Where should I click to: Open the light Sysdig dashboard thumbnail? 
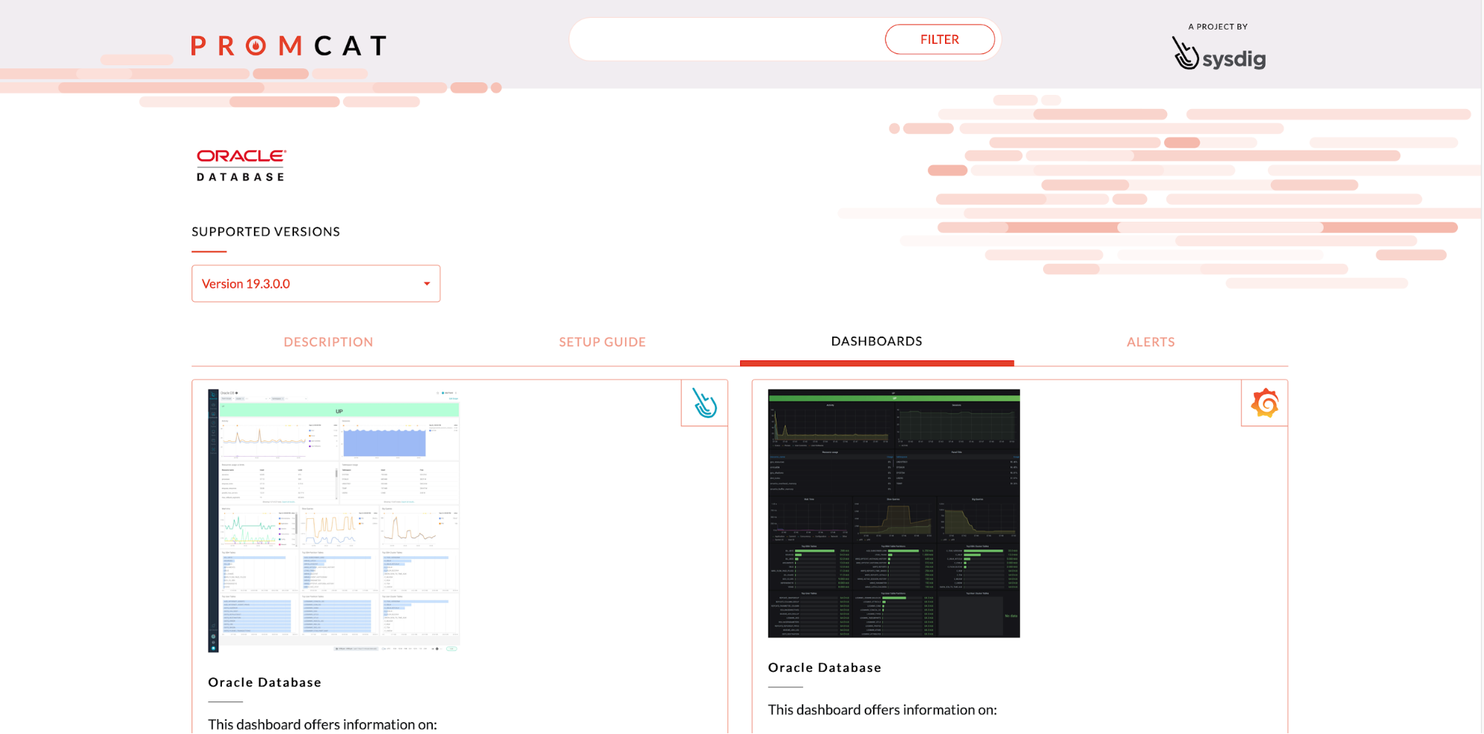[x=334, y=520]
